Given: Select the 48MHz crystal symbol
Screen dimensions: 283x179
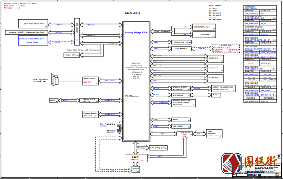Looking at the screenshot, I should [119, 131].
